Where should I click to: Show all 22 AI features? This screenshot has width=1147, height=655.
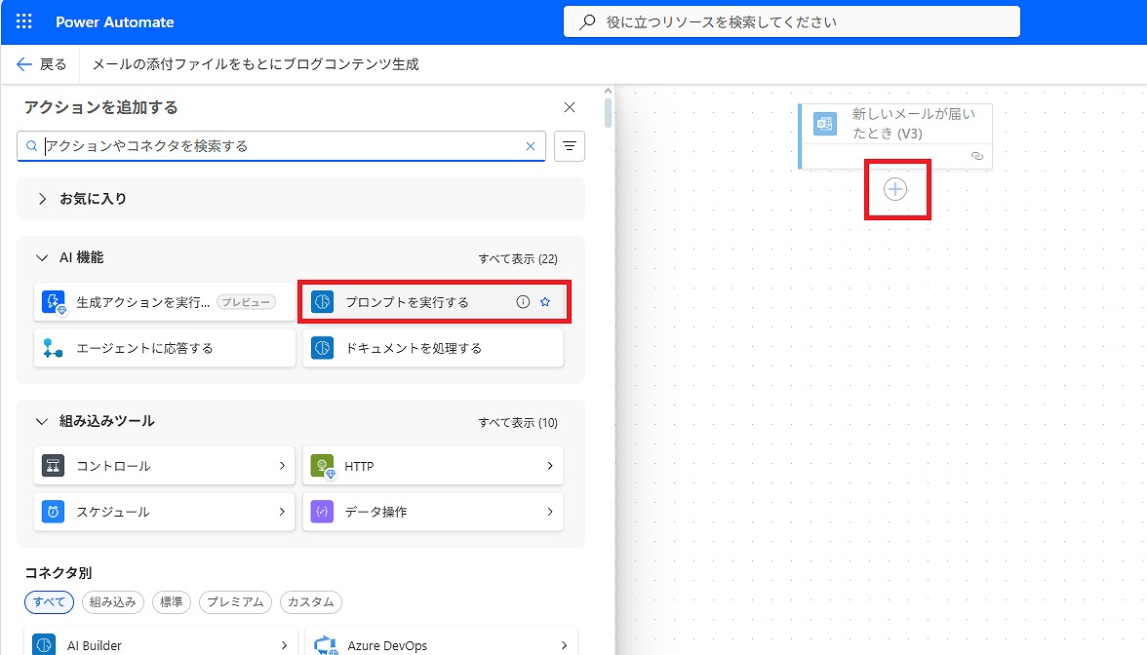517,259
